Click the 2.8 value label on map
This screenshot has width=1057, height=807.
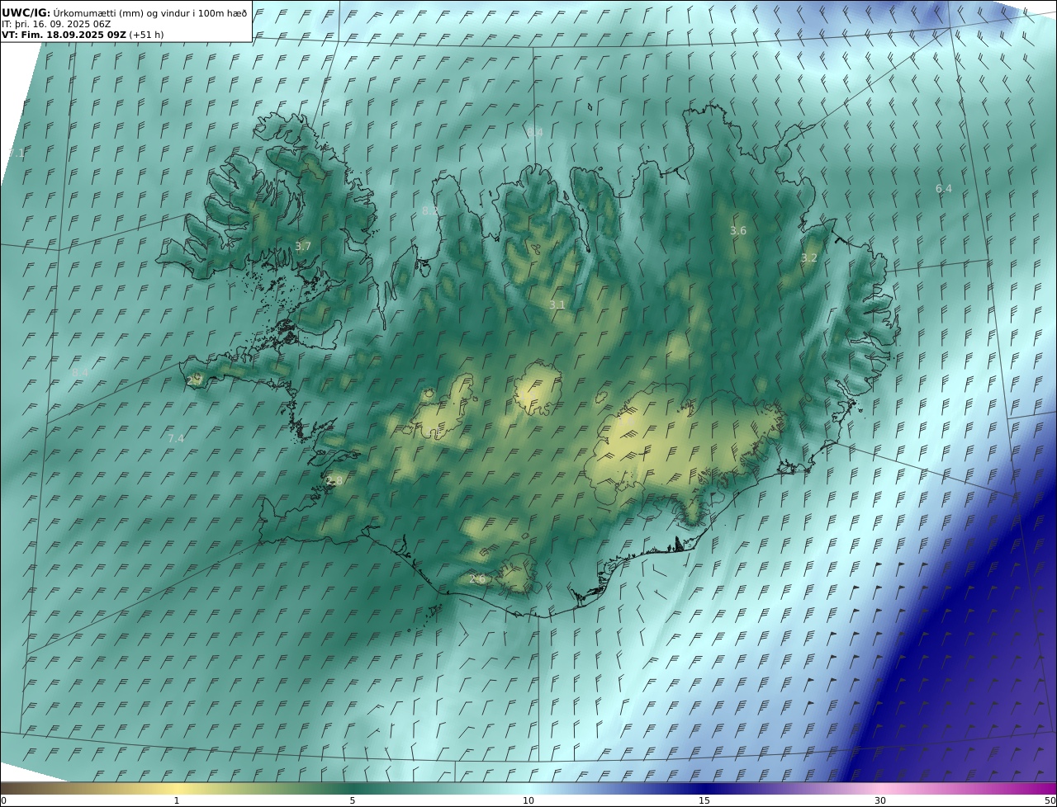[334, 481]
